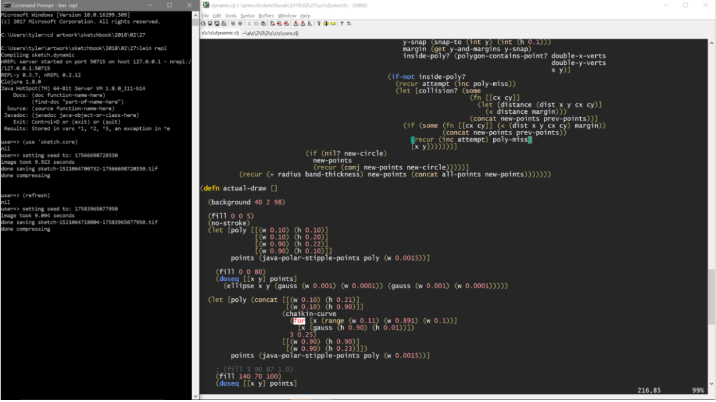Click the Copy toolbar icon in GVim
Viewport: 716px width, 402px height.
pos(256,23)
